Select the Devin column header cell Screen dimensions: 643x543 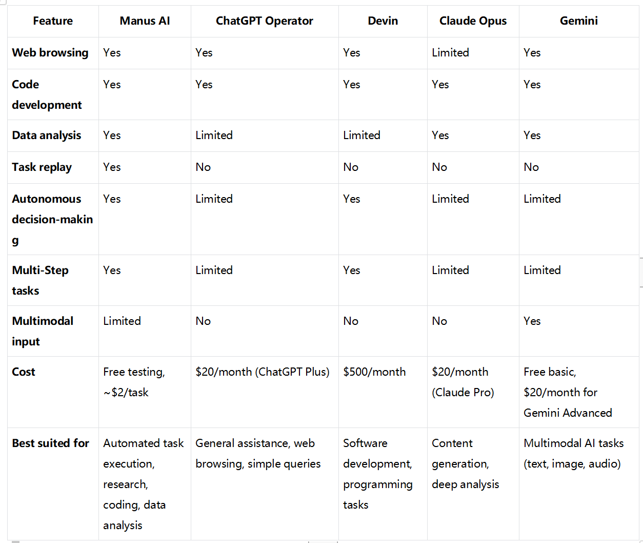click(x=383, y=21)
